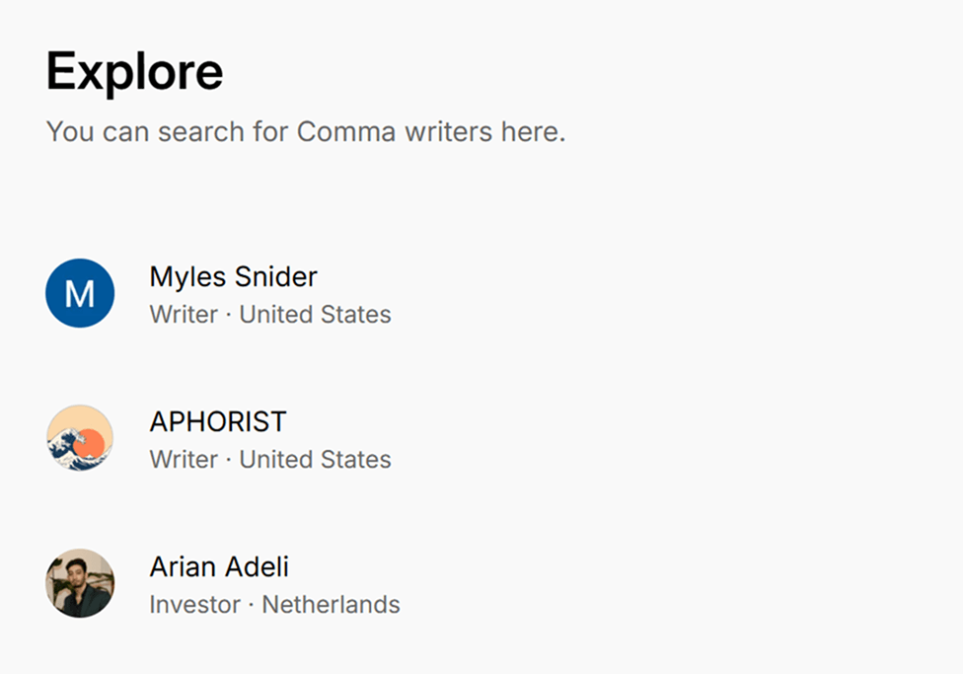Click "United States" under APHORIST
The width and height of the screenshot is (963, 674).
point(315,460)
